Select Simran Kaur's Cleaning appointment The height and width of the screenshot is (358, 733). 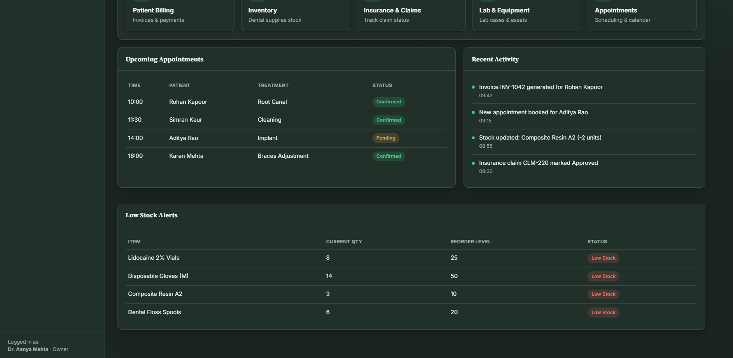click(286, 120)
